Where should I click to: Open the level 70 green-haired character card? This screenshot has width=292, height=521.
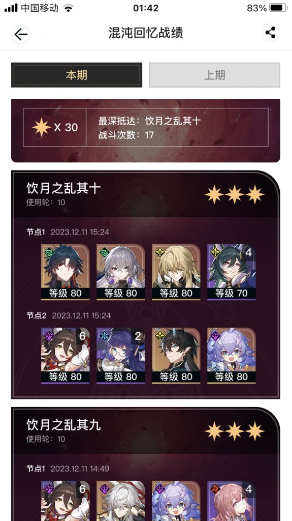click(x=232, y=272)
